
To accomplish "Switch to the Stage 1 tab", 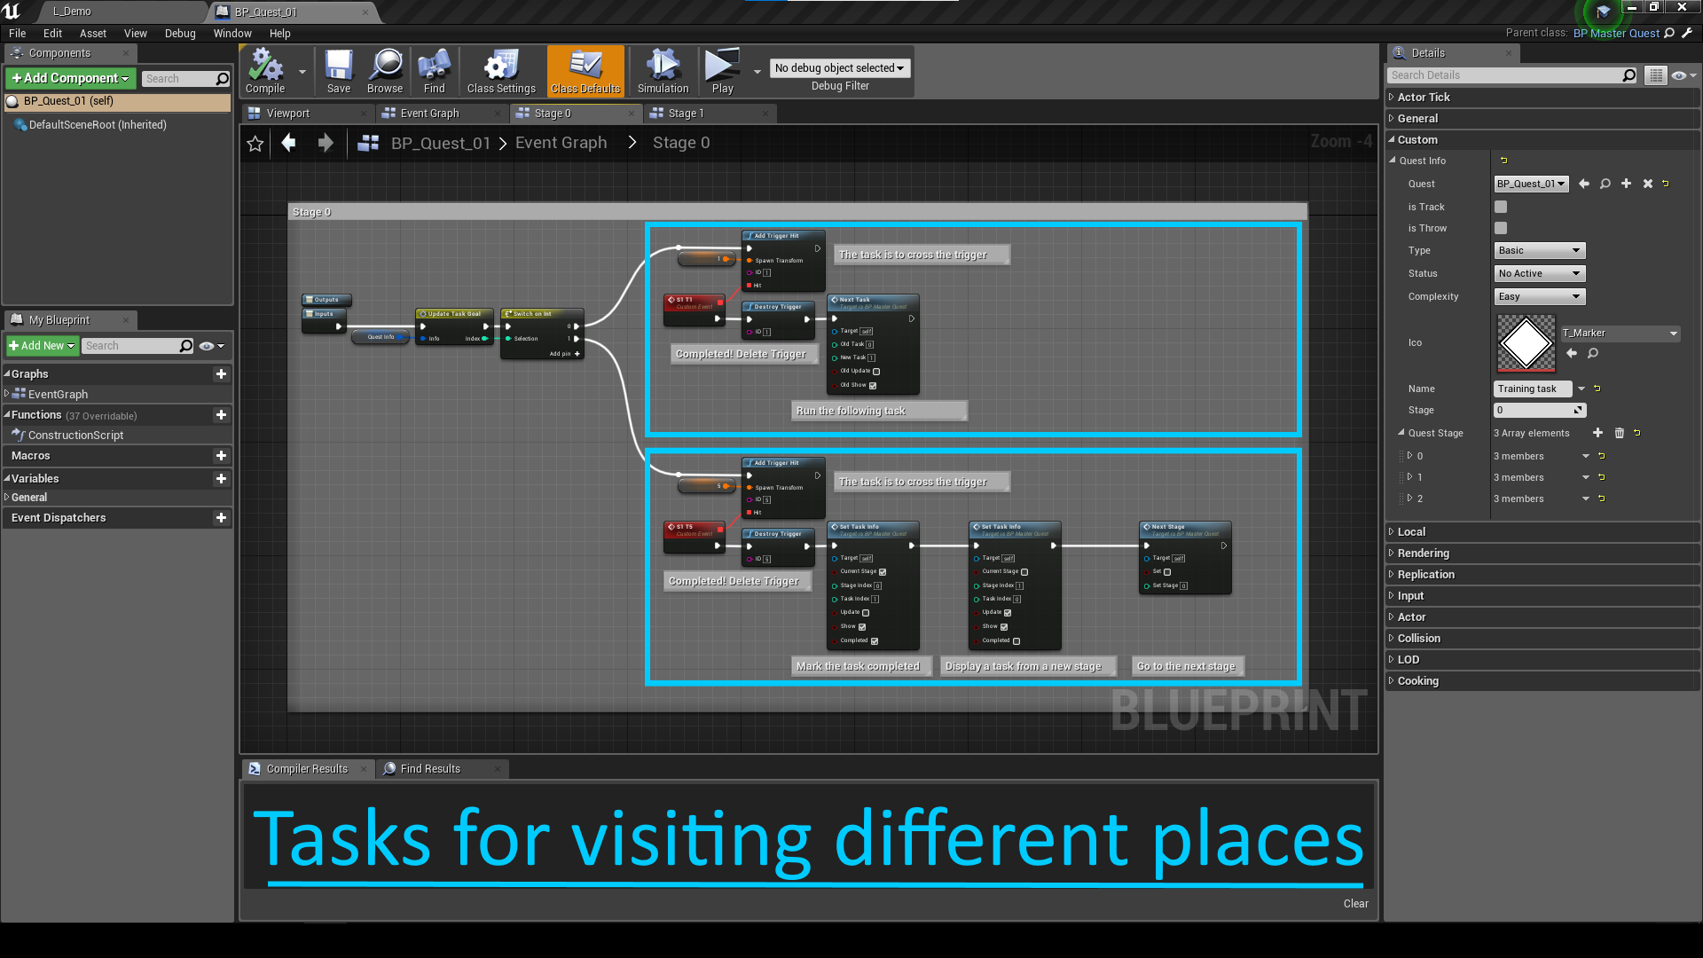I will coord(686,114).
